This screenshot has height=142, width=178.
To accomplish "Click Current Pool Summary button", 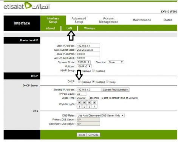I will pos(115,90).
